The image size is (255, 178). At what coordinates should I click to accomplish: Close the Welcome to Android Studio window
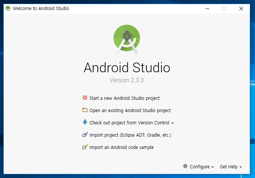pos(241,9)
